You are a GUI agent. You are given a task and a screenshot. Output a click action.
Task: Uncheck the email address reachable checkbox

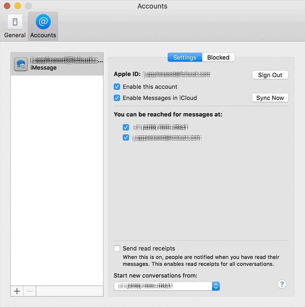point(126,138)
